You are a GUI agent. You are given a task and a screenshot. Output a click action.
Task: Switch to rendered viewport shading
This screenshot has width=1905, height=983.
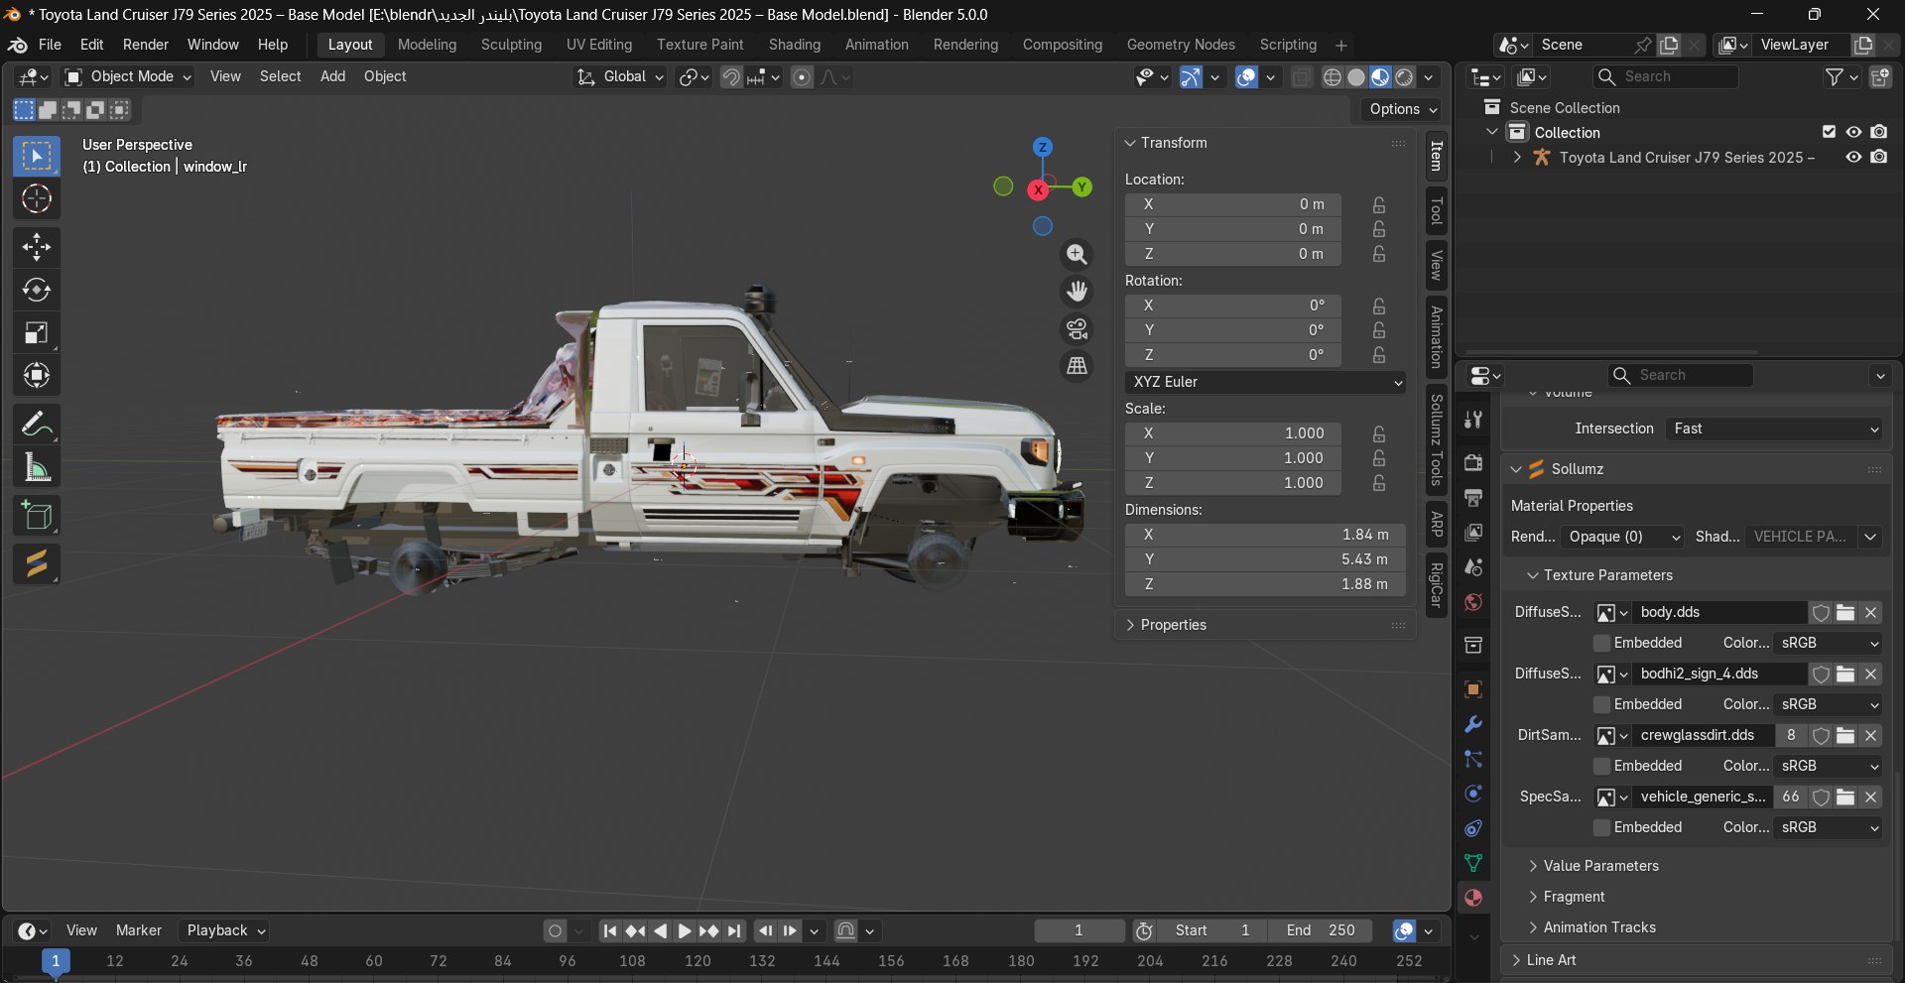[1404, 77]
